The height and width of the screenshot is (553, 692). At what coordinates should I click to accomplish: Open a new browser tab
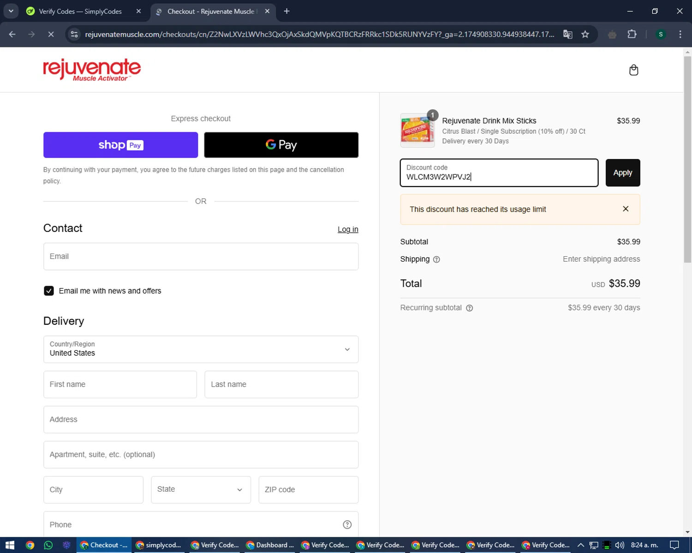pos(286,11)
